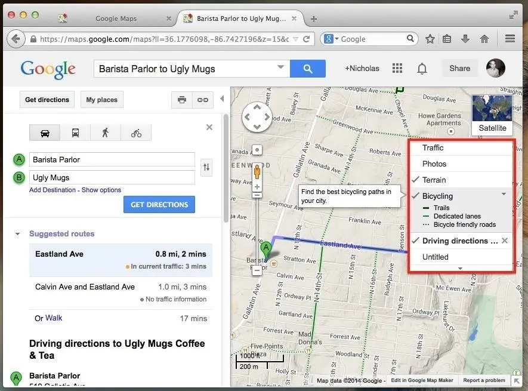
Task: Click the magnifier in the browser search box
Action: [x=410, y=38]
